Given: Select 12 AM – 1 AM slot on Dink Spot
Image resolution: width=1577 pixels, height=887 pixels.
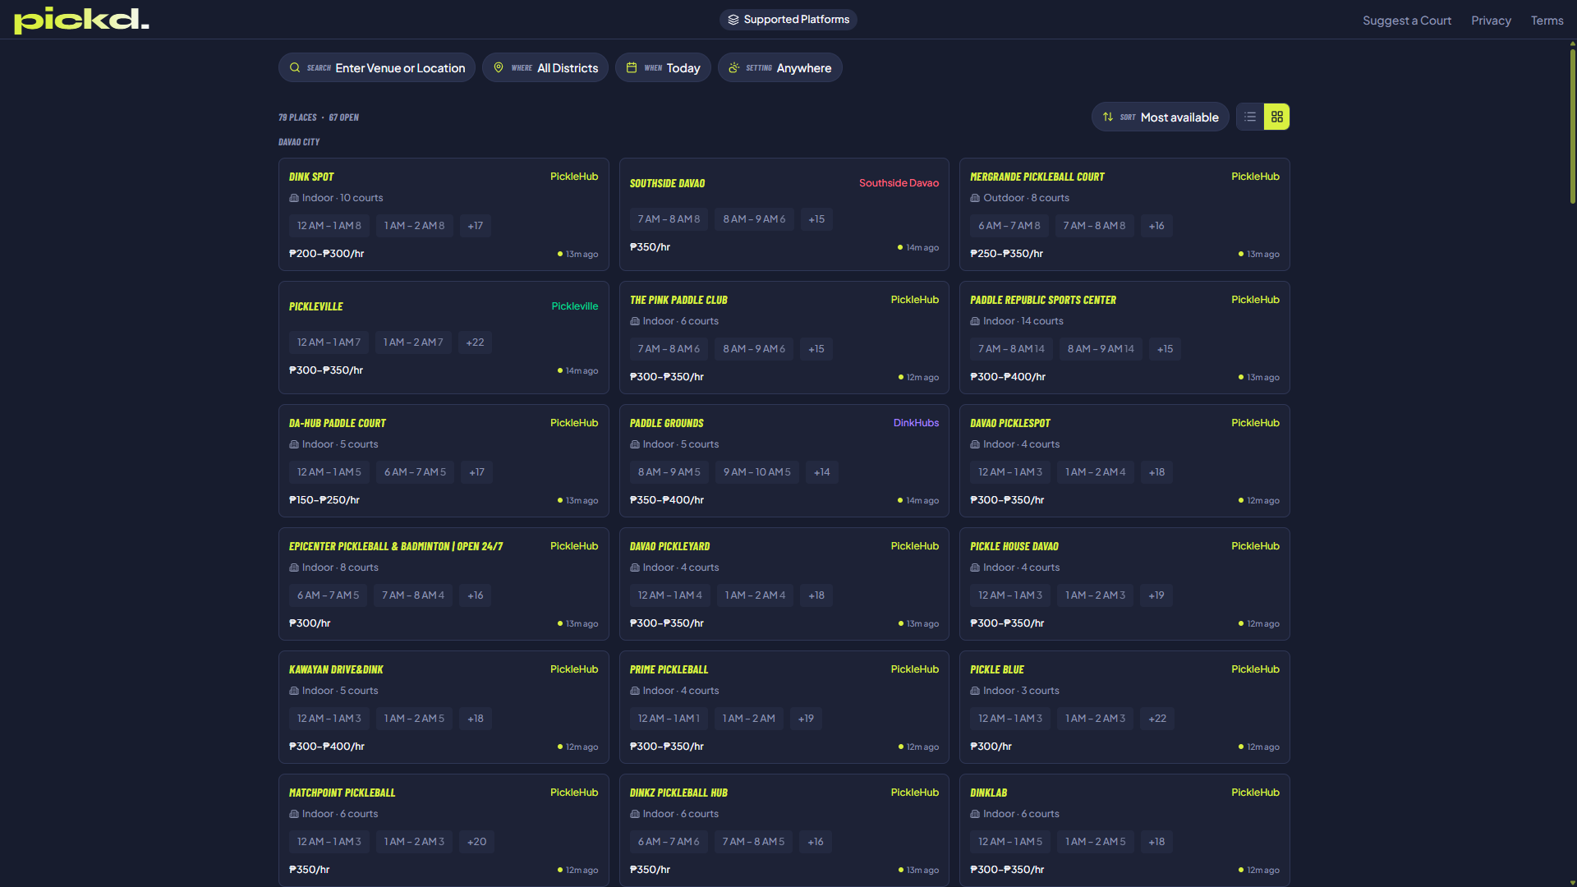Looking at the screenshot, I should [329, 226].
